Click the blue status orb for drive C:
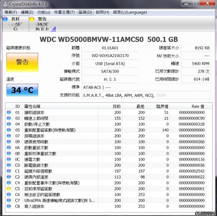Screen dimensions: 217x216 click(x=5, y=19)
